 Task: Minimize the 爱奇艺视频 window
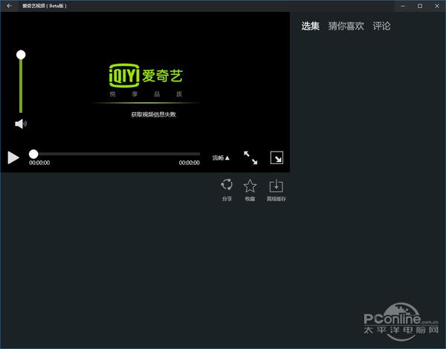point(403,6)
